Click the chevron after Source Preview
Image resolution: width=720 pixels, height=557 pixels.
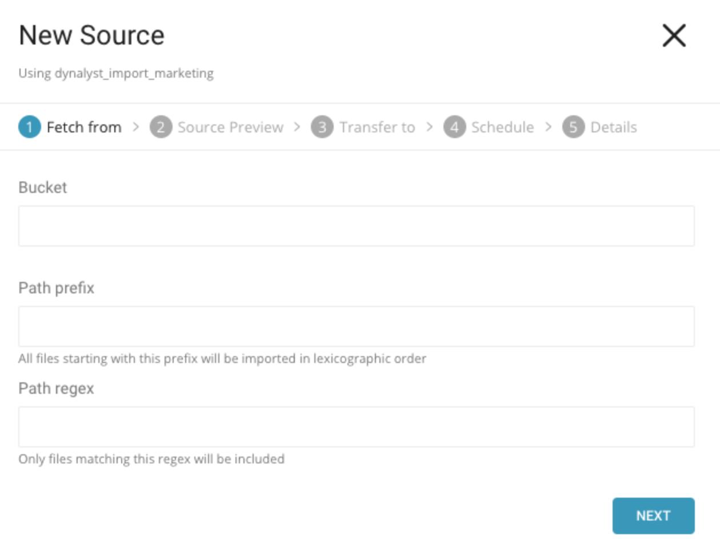tap(297, 127)
